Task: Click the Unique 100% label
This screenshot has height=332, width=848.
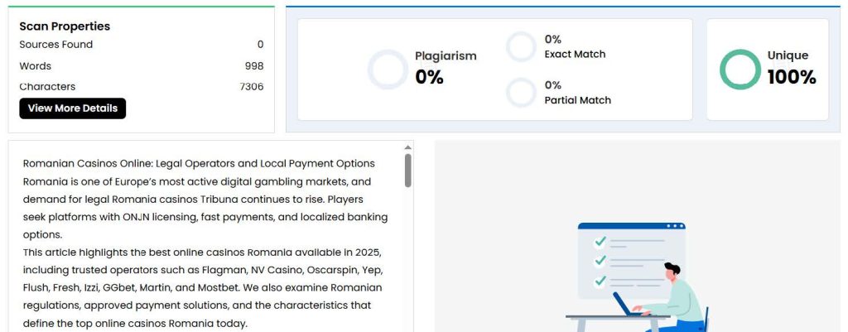Action: pyautogui.click(x=791, y=68)
